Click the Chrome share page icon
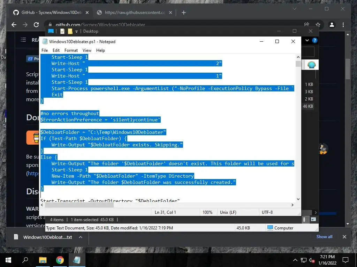 (307, 25)
